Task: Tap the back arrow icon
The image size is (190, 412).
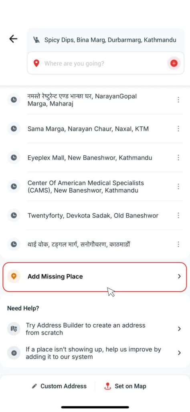Action: (x=13, y=39)
